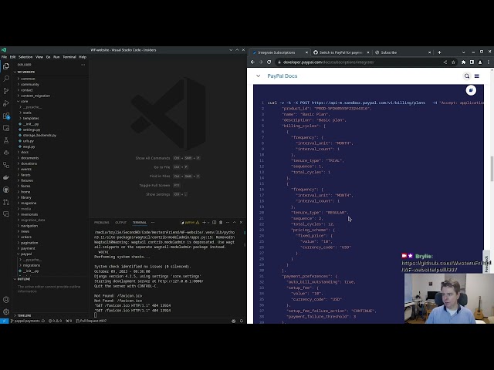Screen dimensions: 494x370
Task: Click the paypal-payments branch in the status bar
Action: (x=28, y=321)
